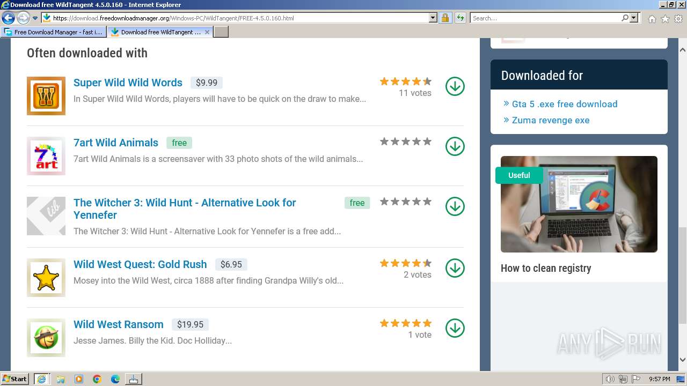Open Favorites star icon

coord(665,19)
